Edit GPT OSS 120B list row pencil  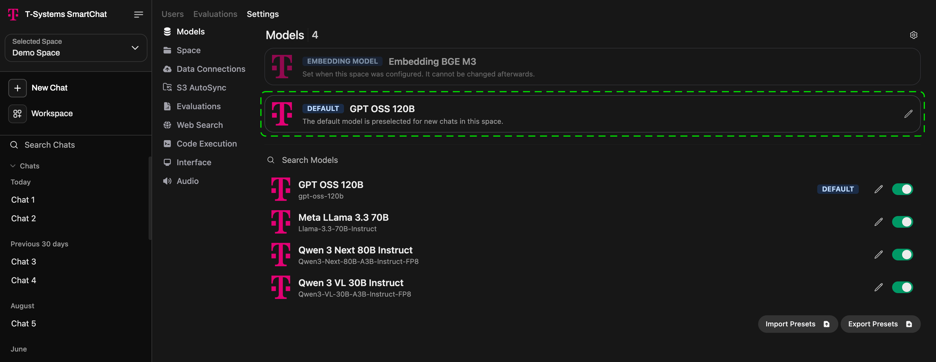pyautogui.click(x=879, y=189)
